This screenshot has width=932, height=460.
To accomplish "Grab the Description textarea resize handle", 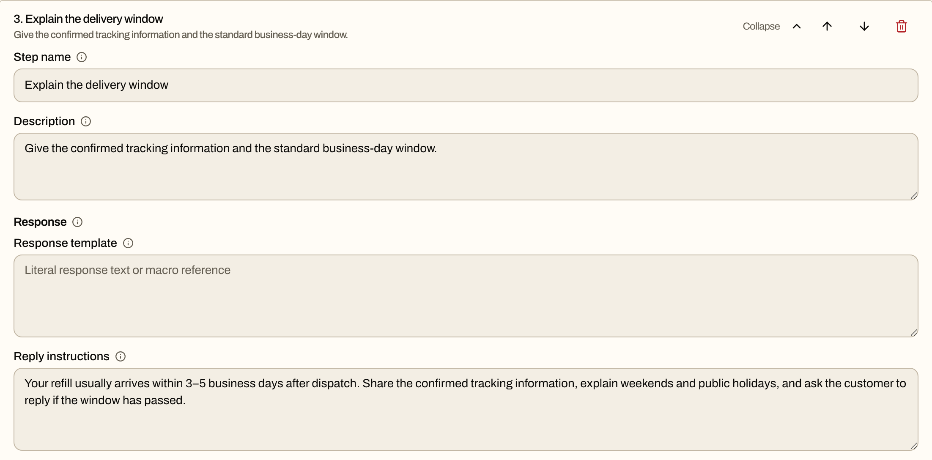I will click(x=914, y=196).
